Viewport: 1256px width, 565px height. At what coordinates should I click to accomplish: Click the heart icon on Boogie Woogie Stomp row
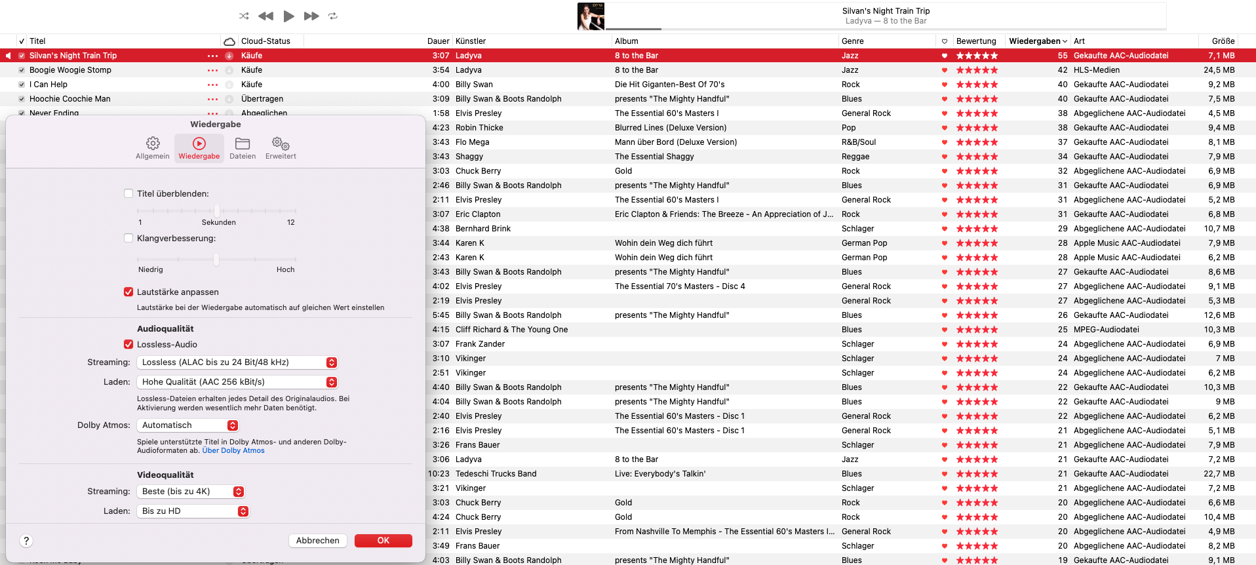pyautogui.click(x=945, y=70)
